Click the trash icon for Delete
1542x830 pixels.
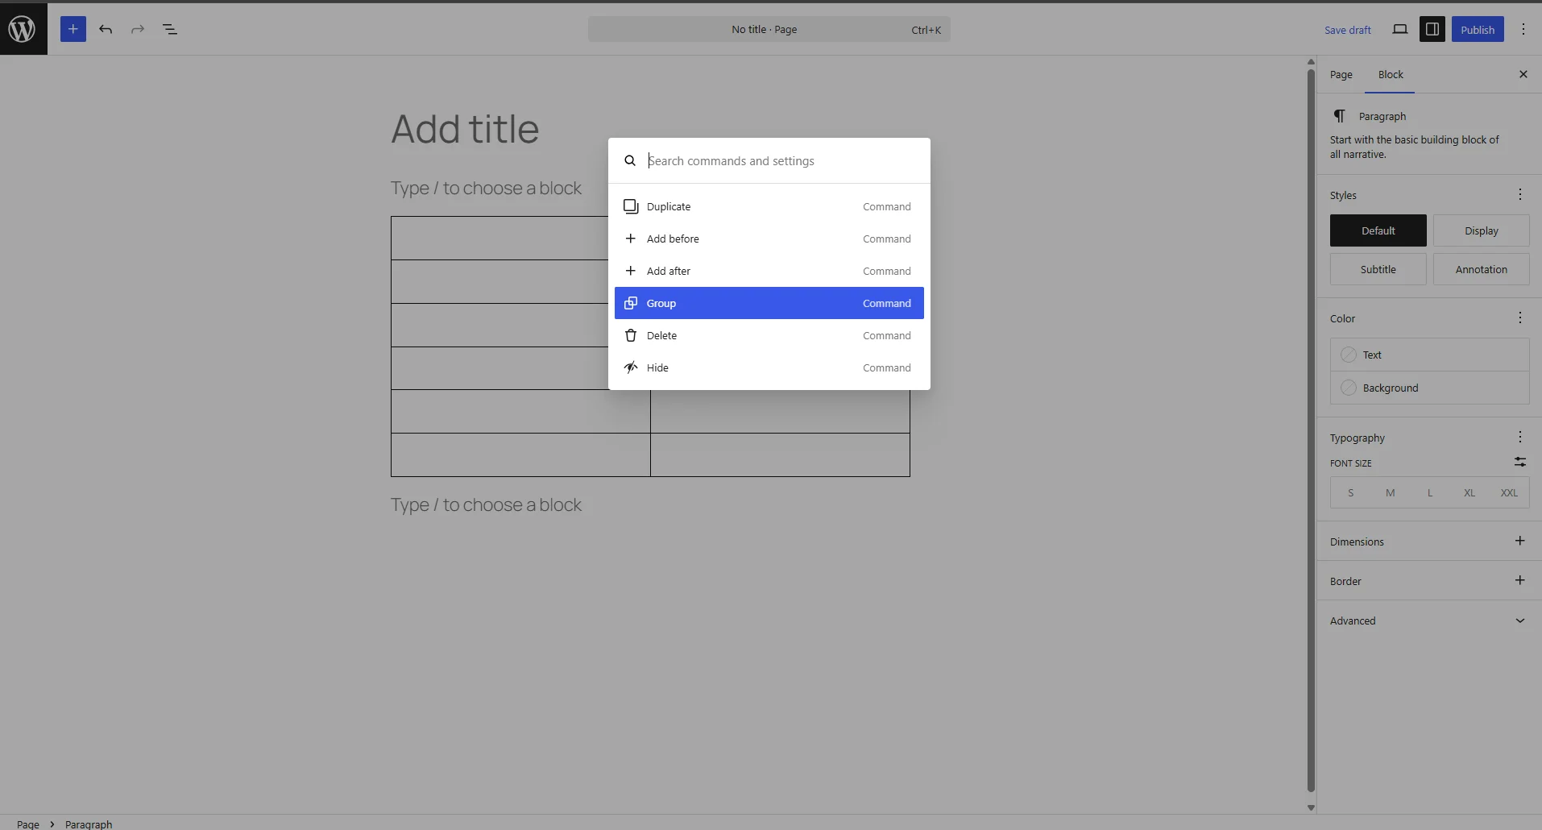point(631,335)
